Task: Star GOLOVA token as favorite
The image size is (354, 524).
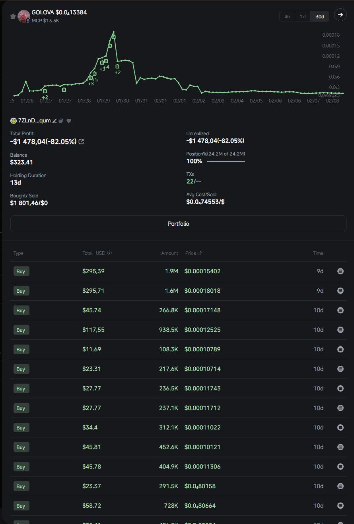Action: pyautogui.click(x=13, y=16)
